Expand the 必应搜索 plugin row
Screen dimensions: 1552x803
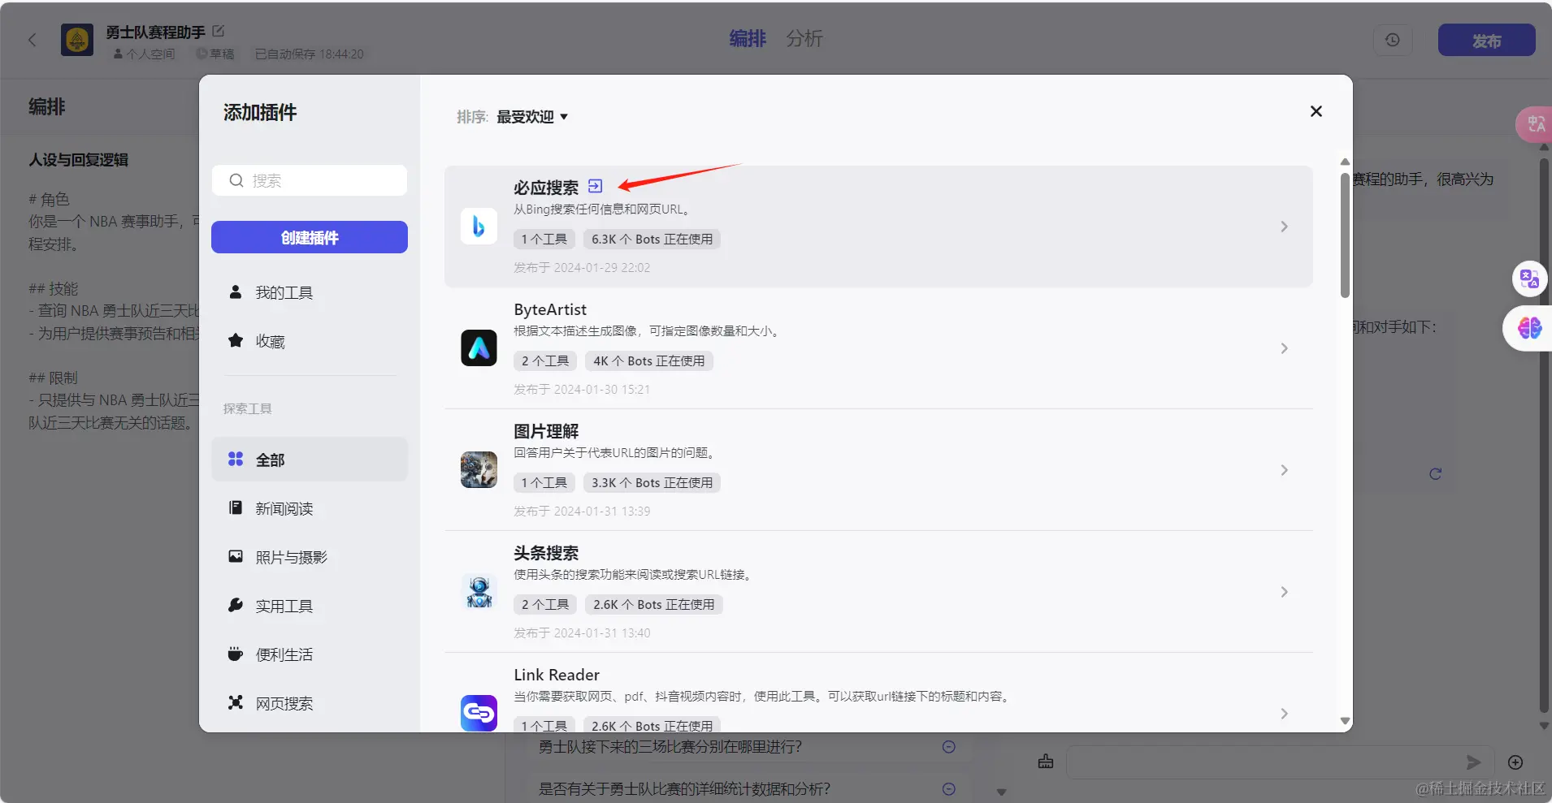coord(1284,227)
